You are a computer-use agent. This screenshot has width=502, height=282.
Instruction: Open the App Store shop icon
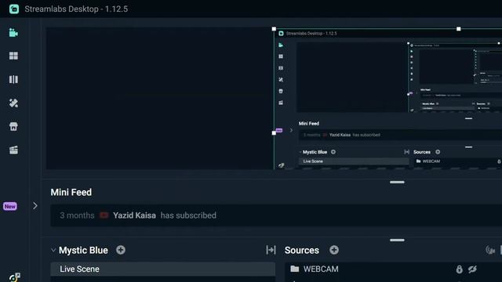coord(13,126)
